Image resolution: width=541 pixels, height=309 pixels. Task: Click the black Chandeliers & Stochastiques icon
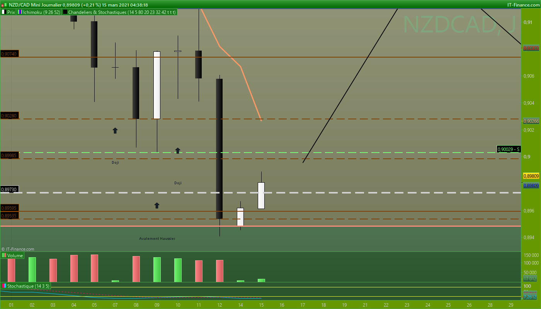point(65,12)
